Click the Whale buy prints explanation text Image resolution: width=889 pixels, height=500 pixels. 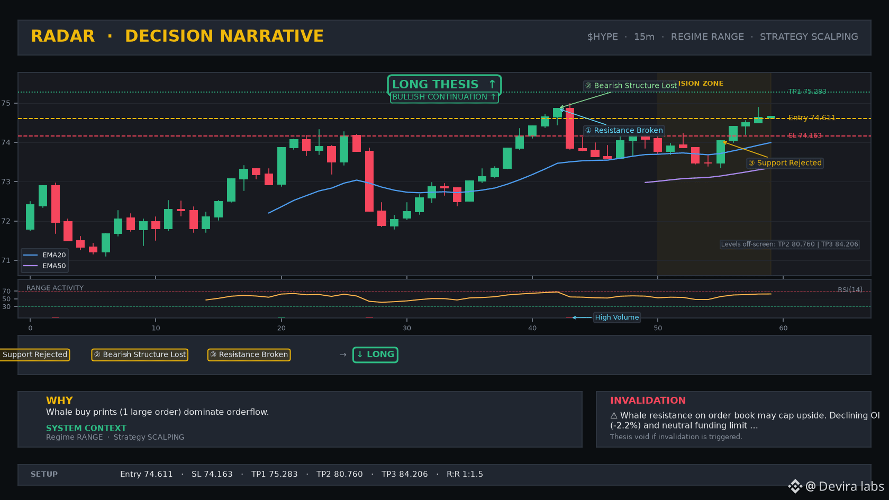(157, 412)
